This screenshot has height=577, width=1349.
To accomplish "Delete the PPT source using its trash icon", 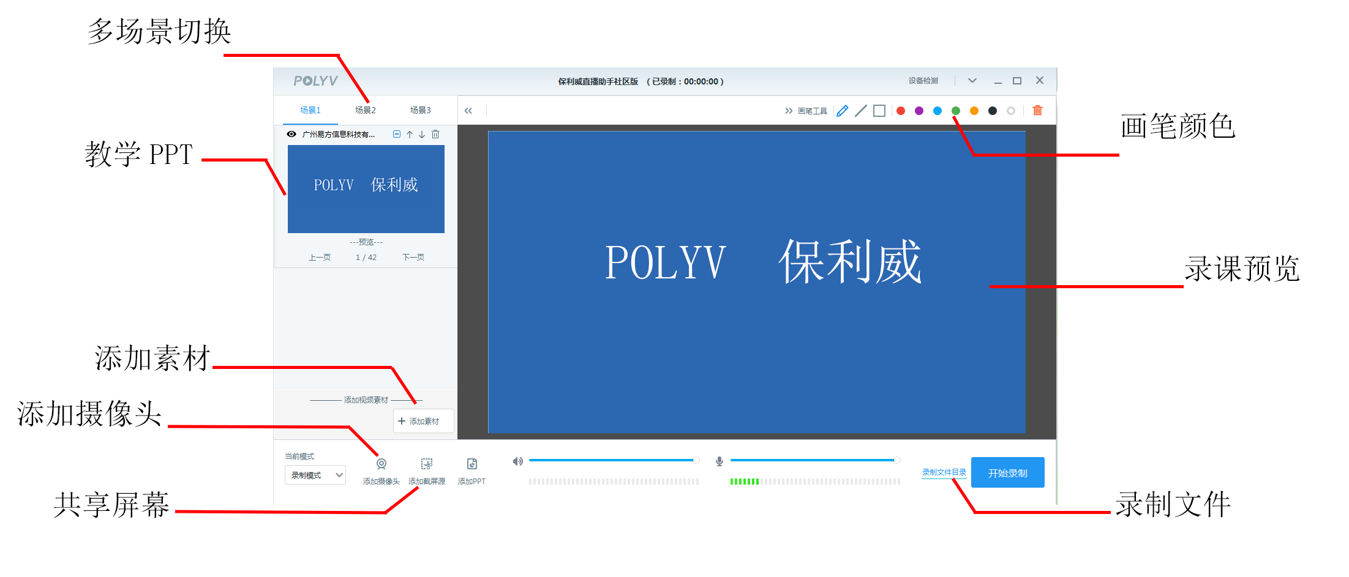I will (x=435, y=135).
